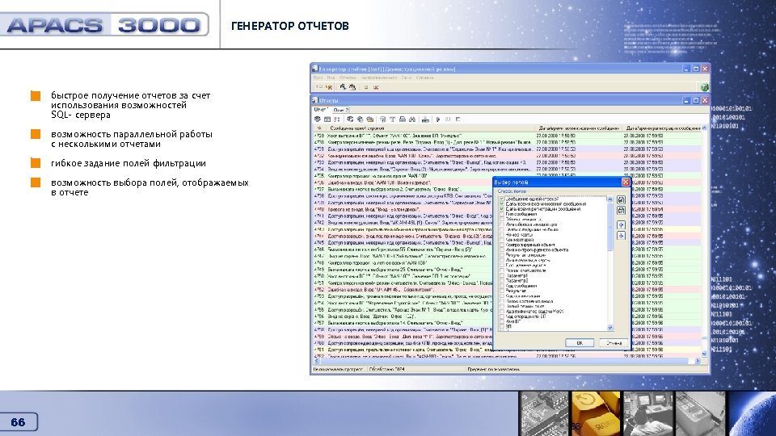Enable the 'Тип сообщения' checkbox

[501, 214]
